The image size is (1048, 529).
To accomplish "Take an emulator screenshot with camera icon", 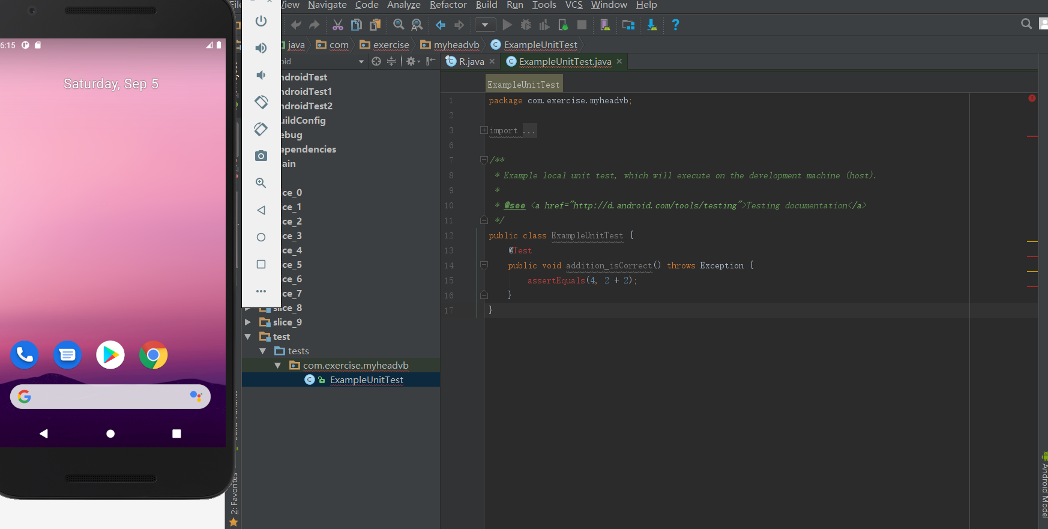I will [x=260, y=156].
